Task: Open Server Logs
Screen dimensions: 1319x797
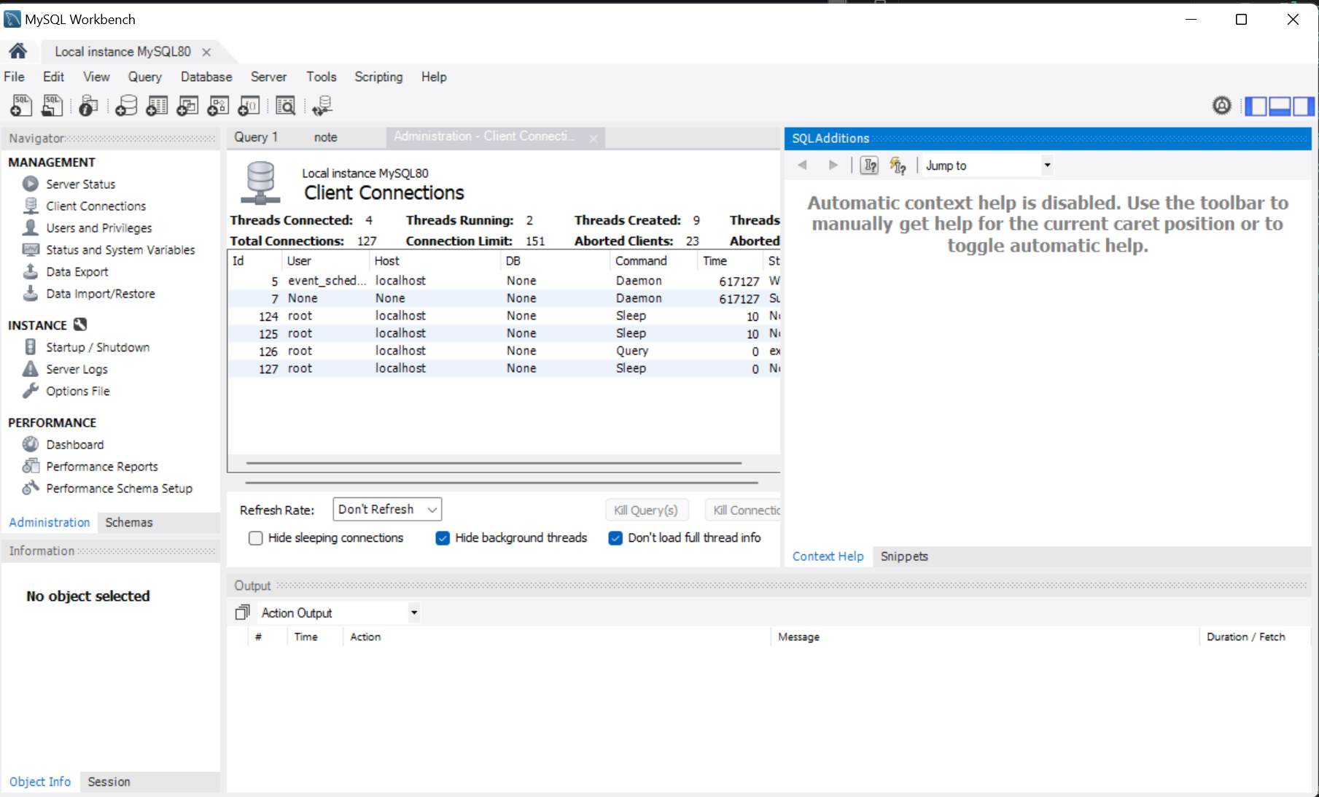Action: (77, 370)
